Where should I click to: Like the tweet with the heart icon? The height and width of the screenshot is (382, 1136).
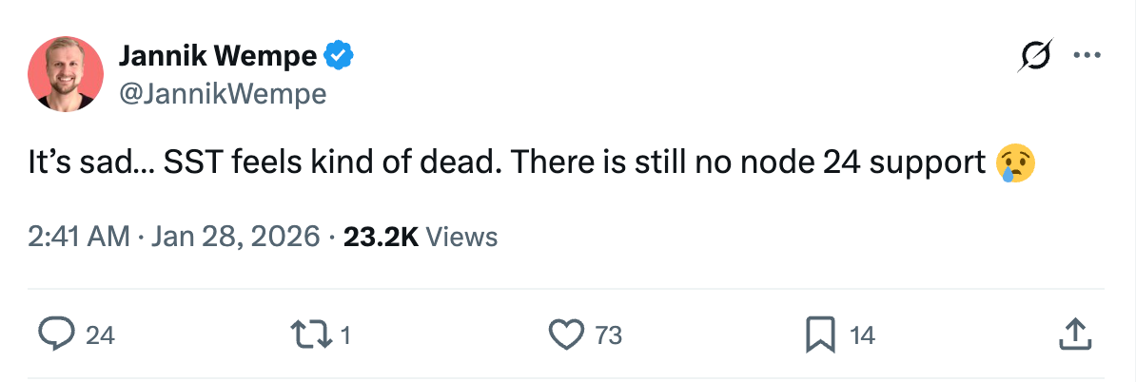pos(567,334)
